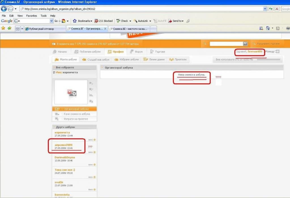Open the Форум tab

pos(136,52)
